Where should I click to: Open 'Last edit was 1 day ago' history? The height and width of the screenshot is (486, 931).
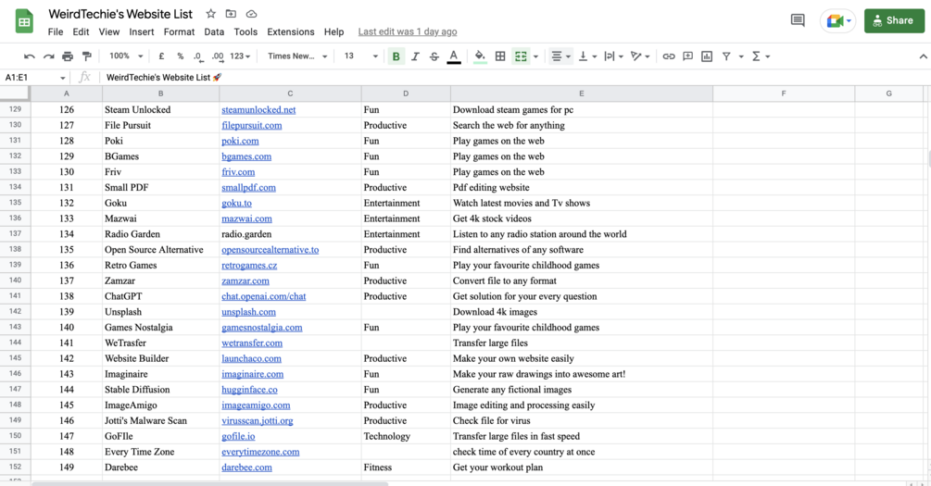(408, 32)
